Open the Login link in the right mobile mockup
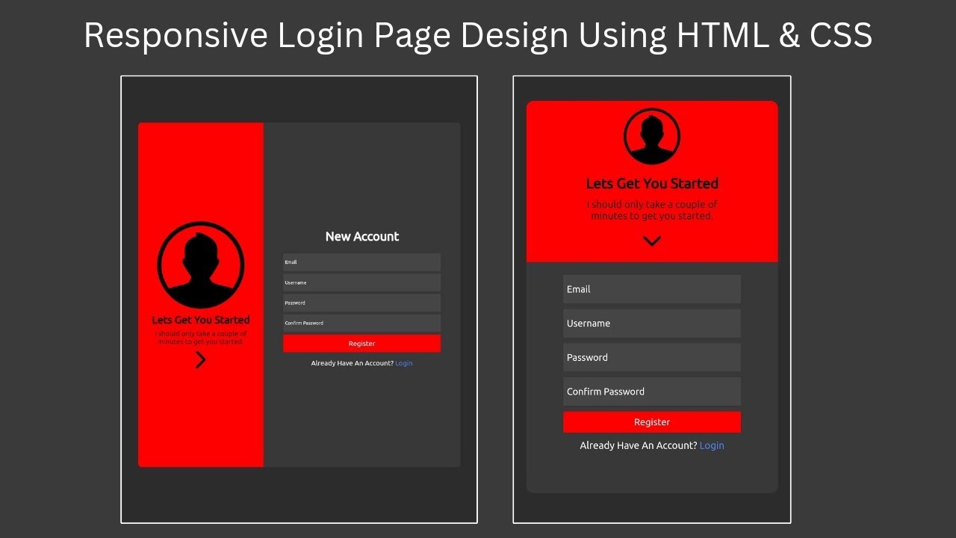 [712, 445]
